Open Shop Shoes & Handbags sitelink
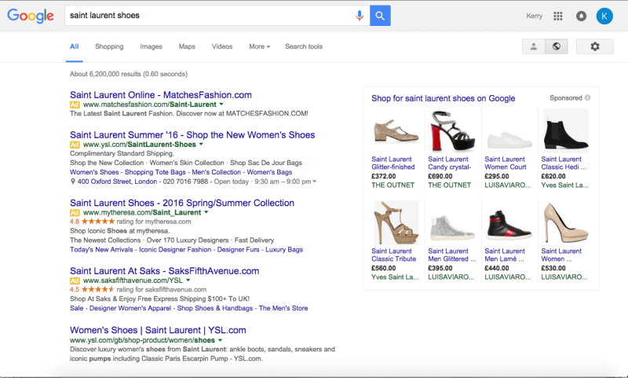This screenshot has height=378, width=628. pyautogui.click(x=215, y=308)
